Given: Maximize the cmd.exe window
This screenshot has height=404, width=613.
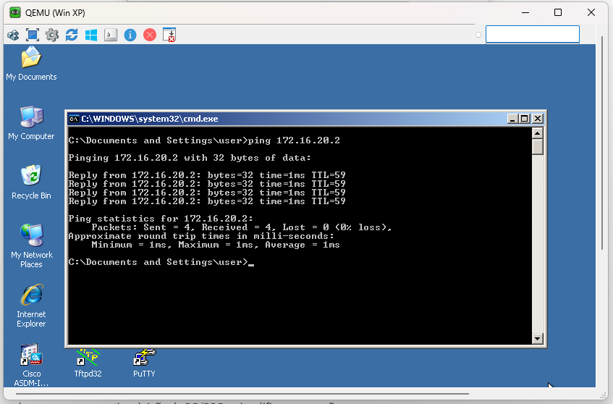Looking at the screenshot, I should coord(525,119).
